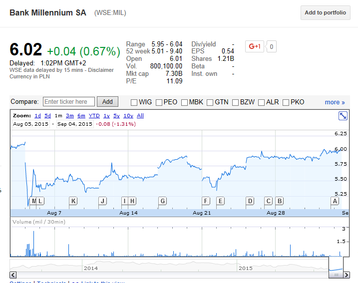Screen dimensions: 358x283
Task: Enable PEO comparison checkbox
Action: (x=159, y=102)
